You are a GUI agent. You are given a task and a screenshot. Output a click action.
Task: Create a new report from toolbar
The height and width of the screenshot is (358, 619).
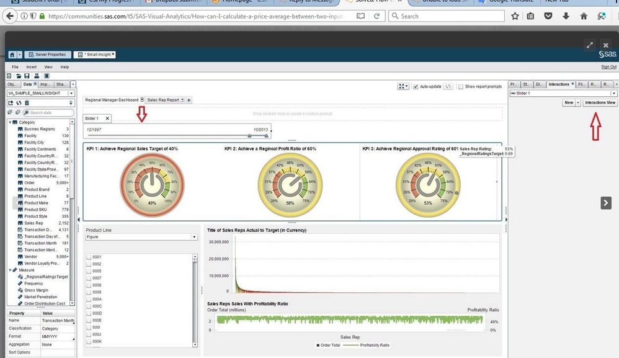coord(9,76)
